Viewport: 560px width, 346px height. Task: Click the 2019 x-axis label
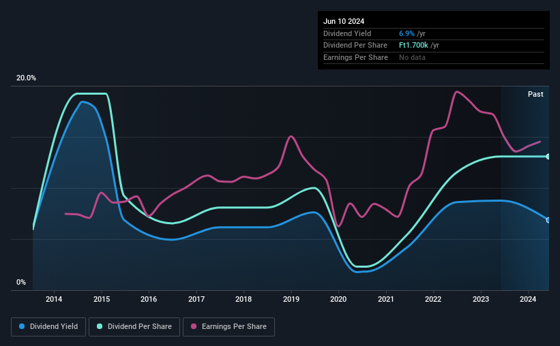tap(291, 299)
